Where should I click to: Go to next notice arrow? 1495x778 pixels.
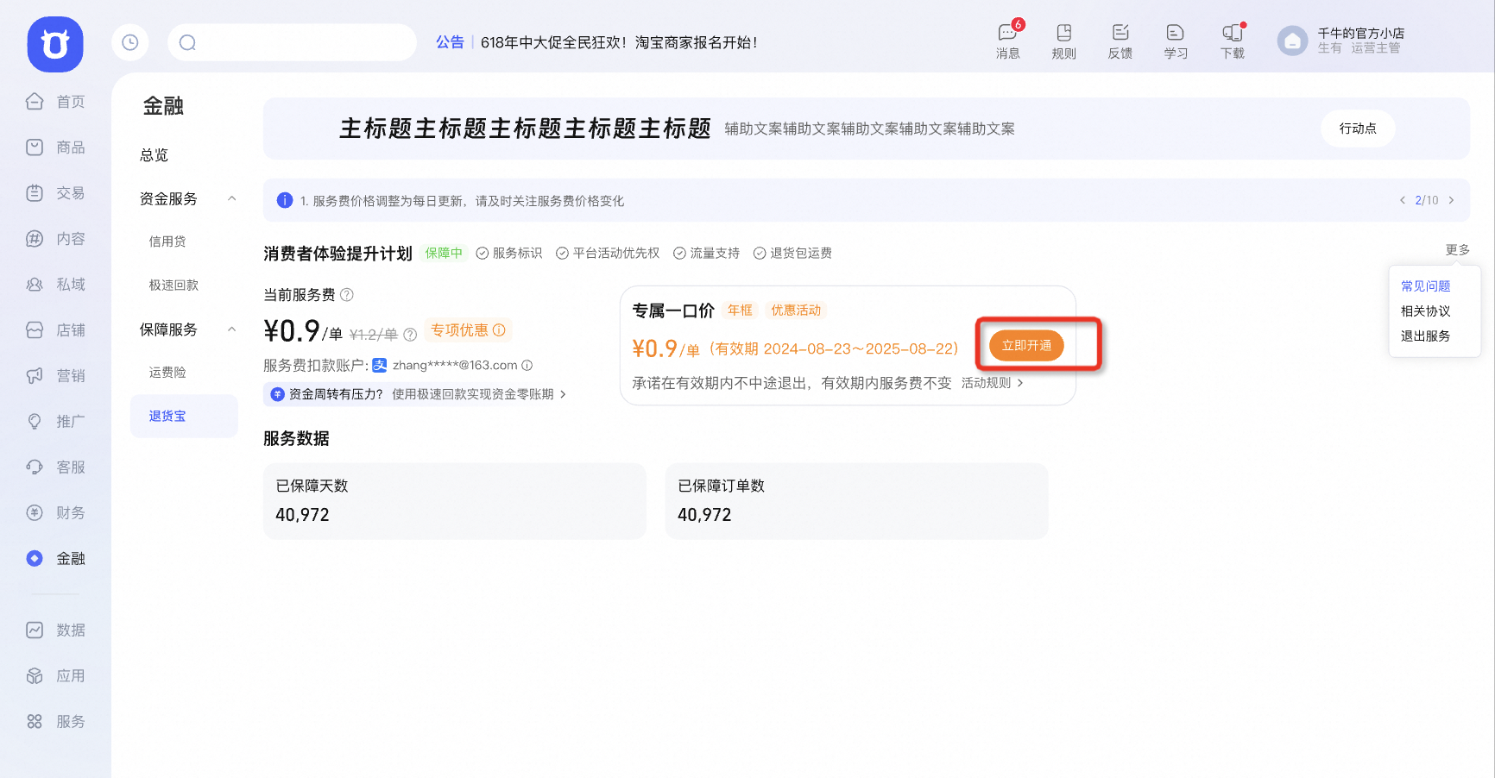point(1451,200)
